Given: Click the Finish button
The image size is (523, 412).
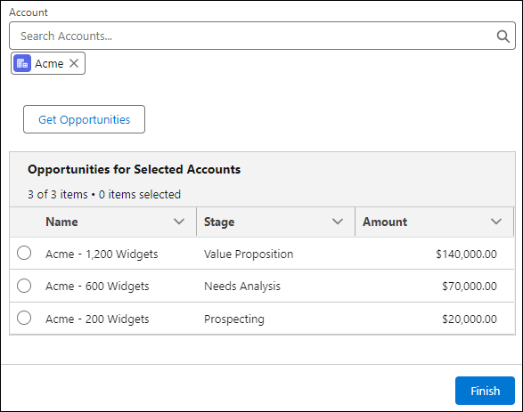Looking at the screenshot, I should [x=485, y=391].
